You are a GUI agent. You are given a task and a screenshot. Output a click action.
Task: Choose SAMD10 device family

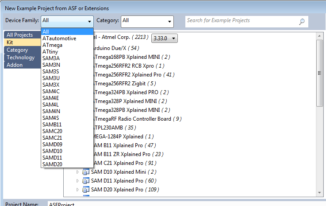point(67,151)
